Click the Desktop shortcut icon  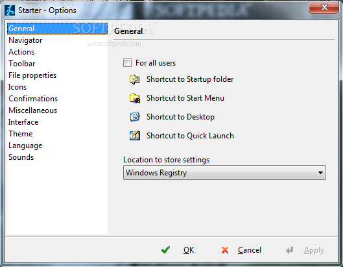(135, 117)
